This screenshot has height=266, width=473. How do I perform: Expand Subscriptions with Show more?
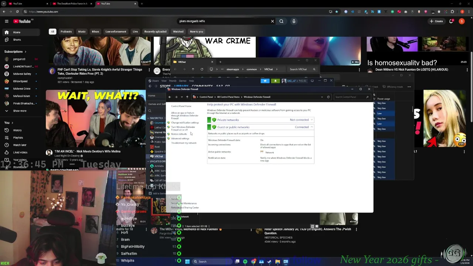point(20,111)
